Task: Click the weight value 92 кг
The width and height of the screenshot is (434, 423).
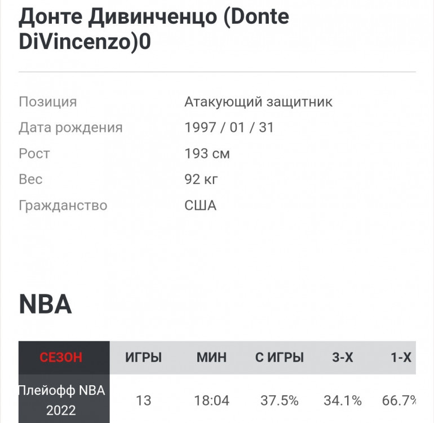Action: 201,179
